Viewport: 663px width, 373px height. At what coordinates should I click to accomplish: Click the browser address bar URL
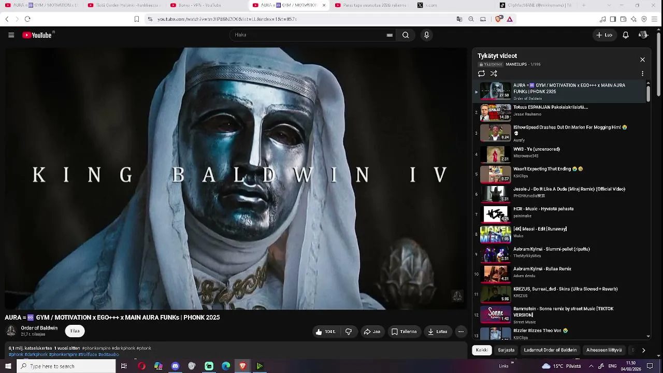[x=227, y=19]
